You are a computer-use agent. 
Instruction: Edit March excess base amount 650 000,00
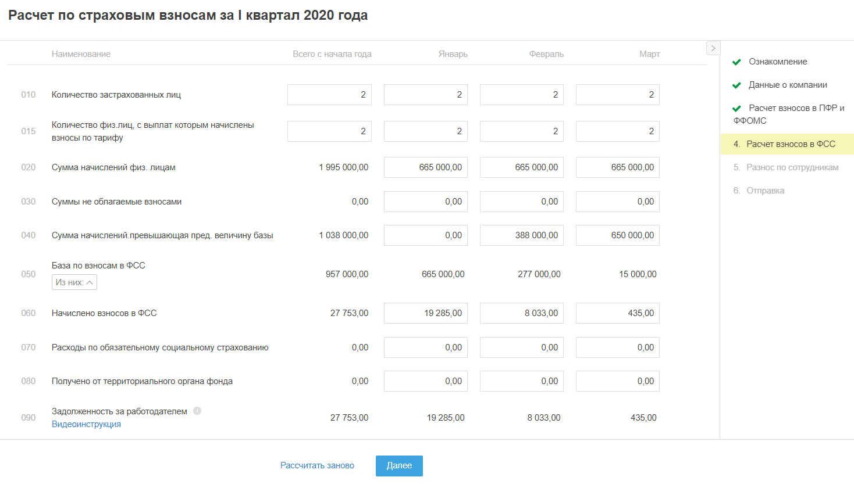coord(618,235)
